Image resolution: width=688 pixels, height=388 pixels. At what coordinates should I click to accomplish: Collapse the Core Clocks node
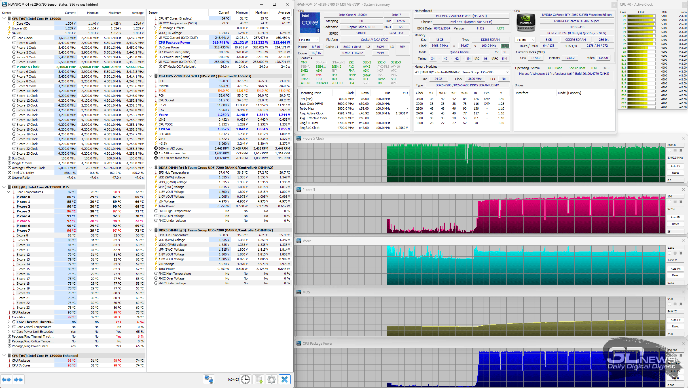click(x=9, y=38)
